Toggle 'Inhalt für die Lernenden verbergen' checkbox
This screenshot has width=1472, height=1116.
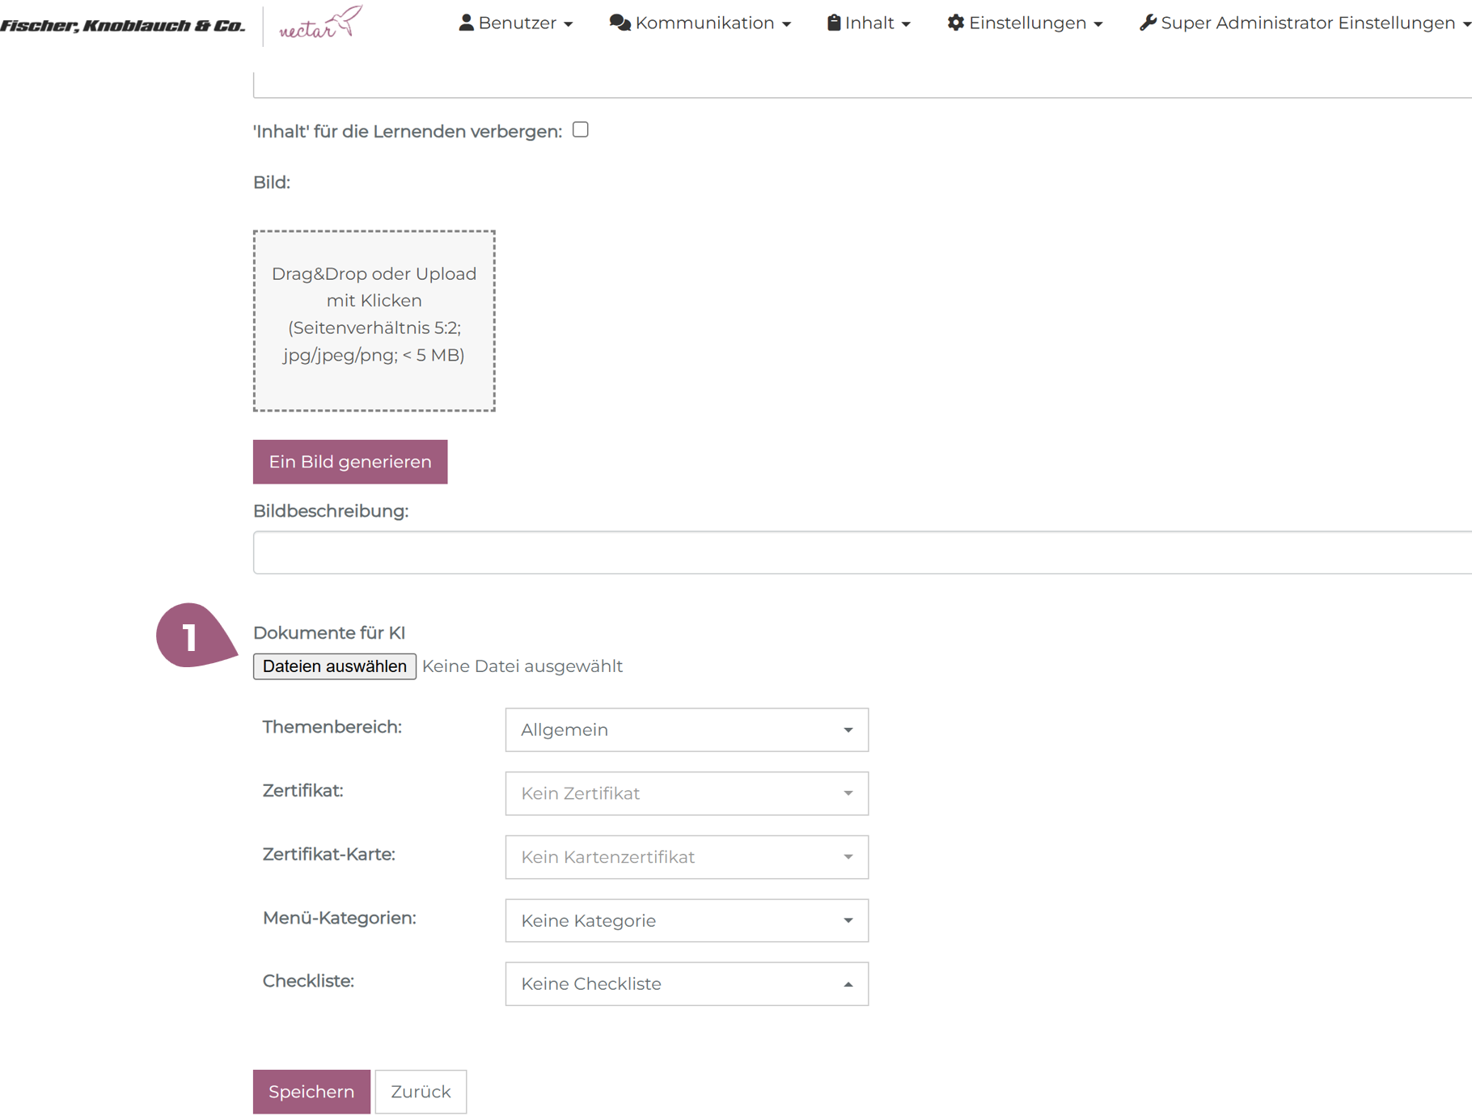tap(580, 130)
